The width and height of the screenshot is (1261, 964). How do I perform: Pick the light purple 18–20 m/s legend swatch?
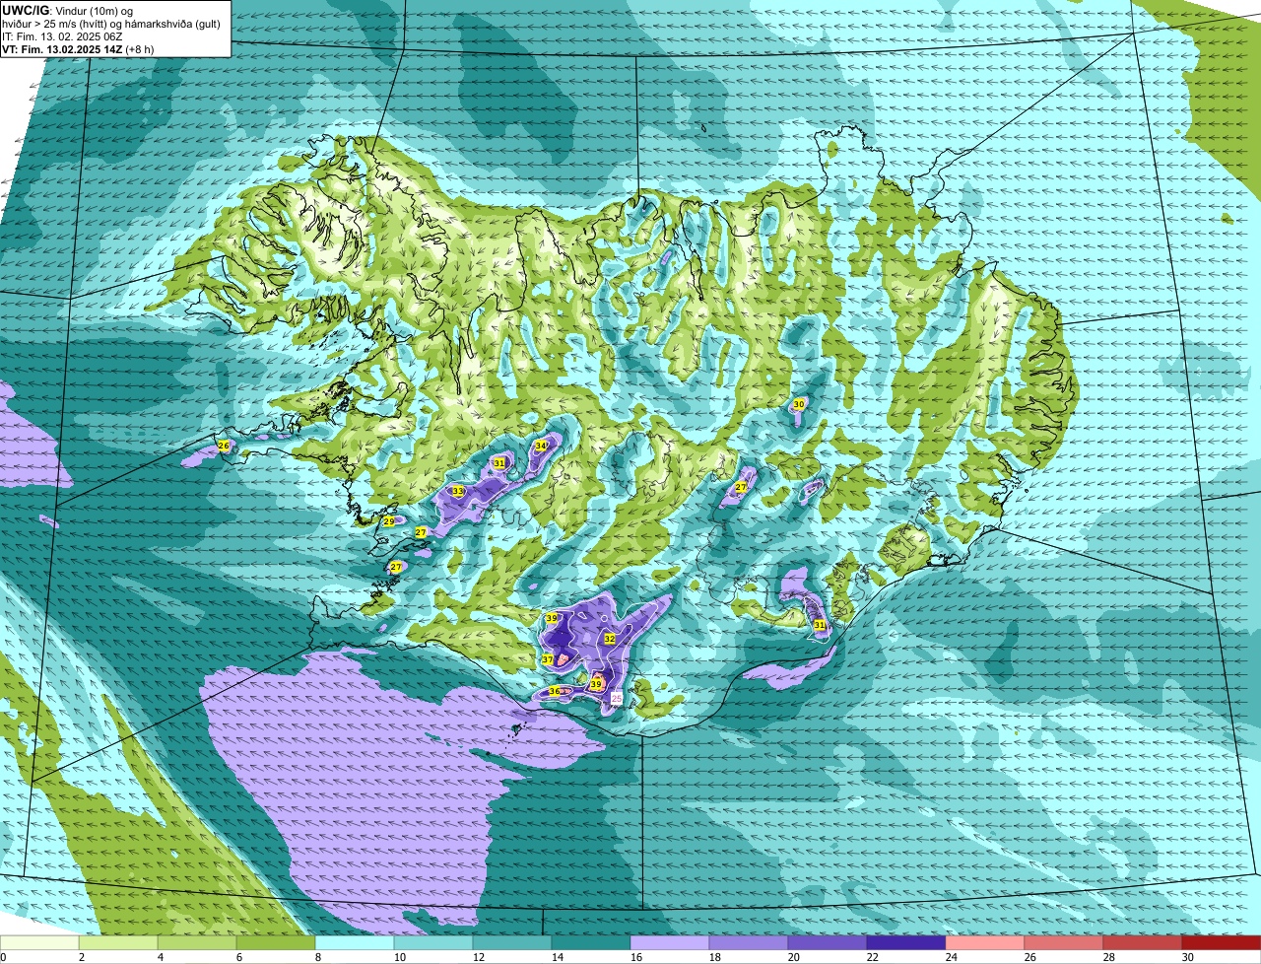click(x=749, y=942)
